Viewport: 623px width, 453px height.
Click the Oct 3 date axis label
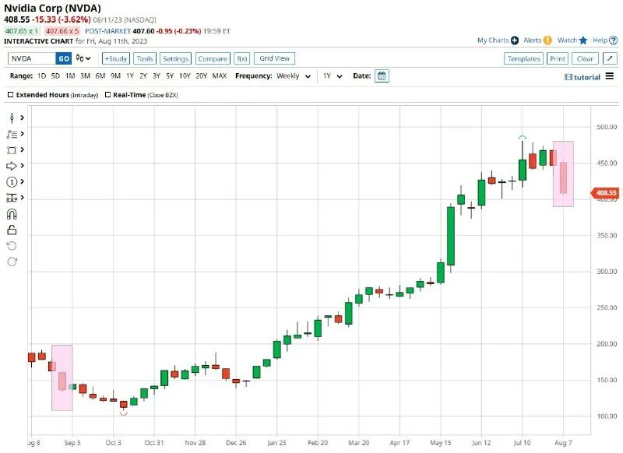(x=113, y=443)
